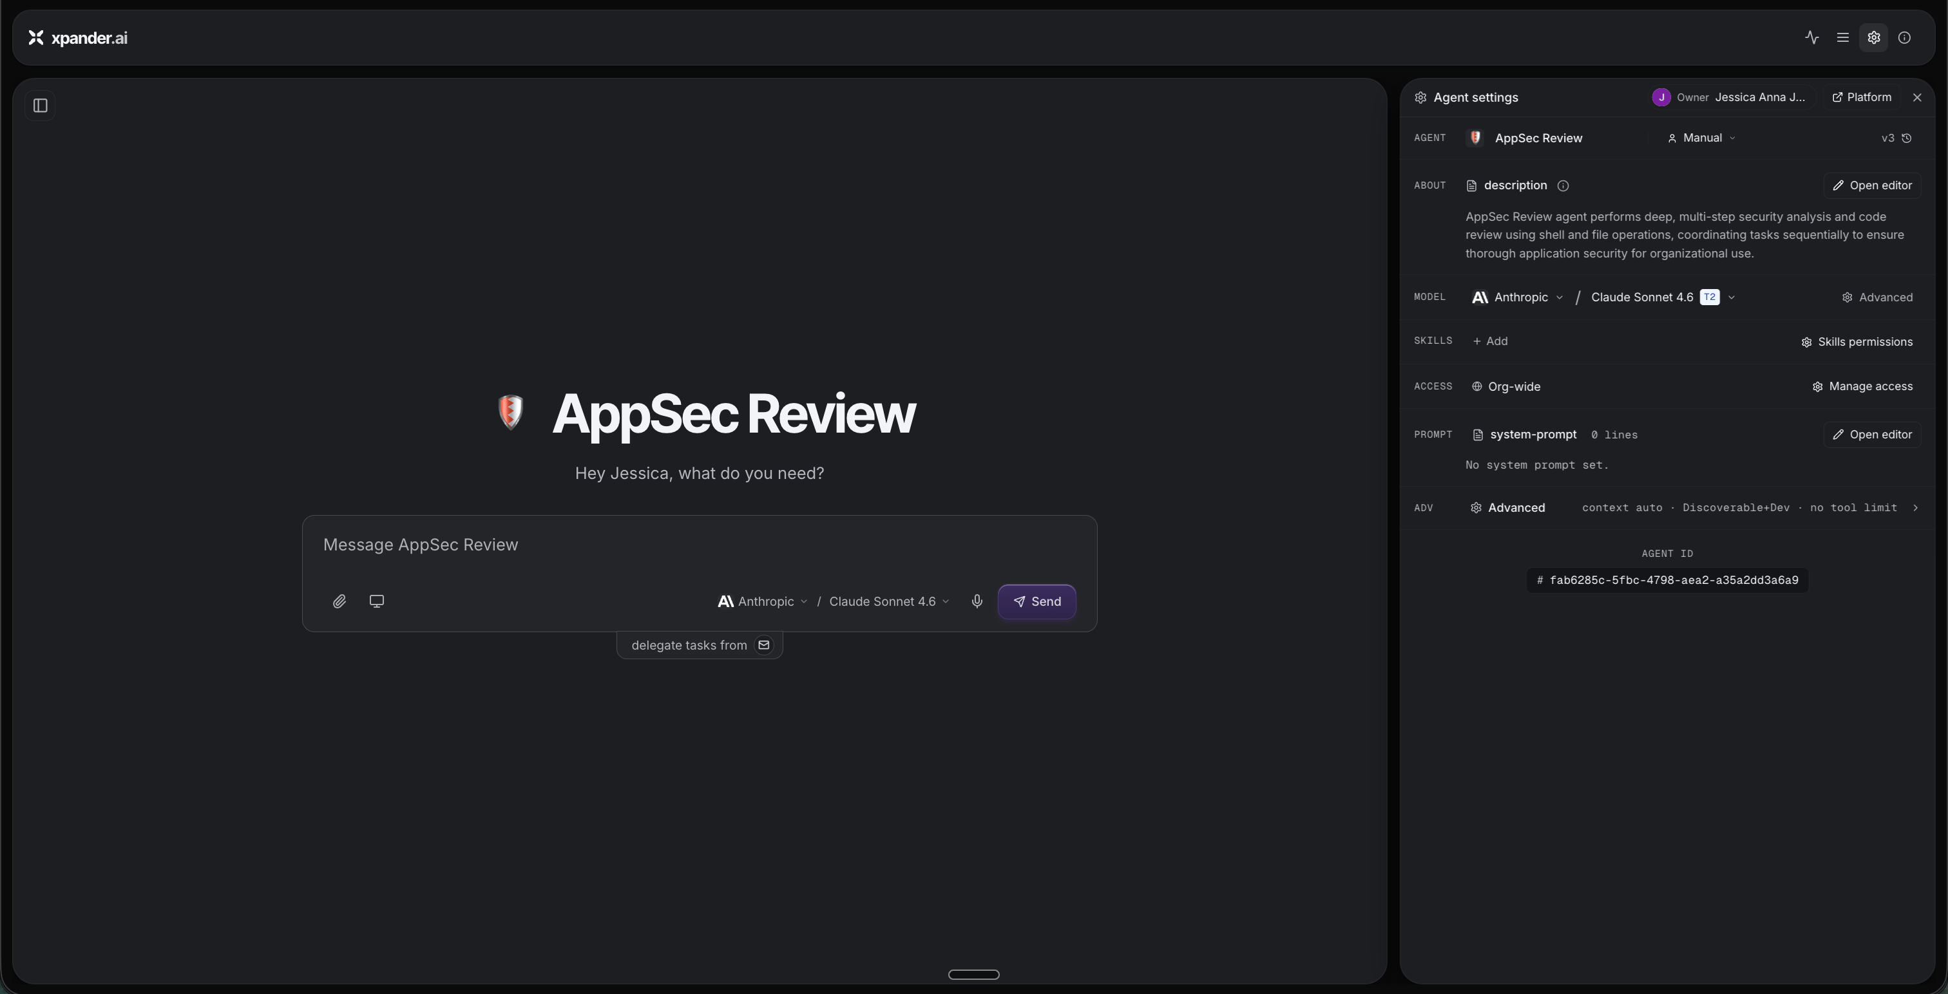Expand the Advanced context settings row

point(1666,508)
